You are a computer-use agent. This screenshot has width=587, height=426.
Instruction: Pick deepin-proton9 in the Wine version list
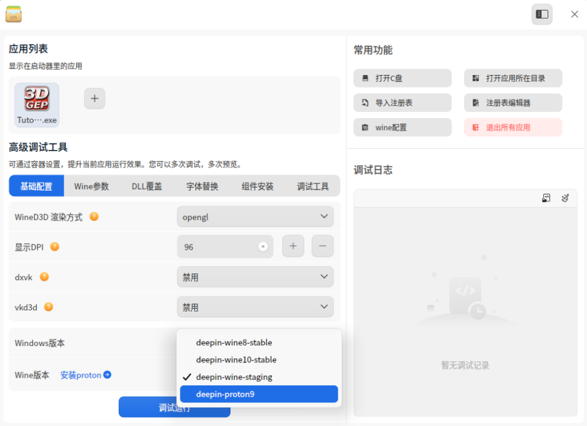click(x=259, y=394)
